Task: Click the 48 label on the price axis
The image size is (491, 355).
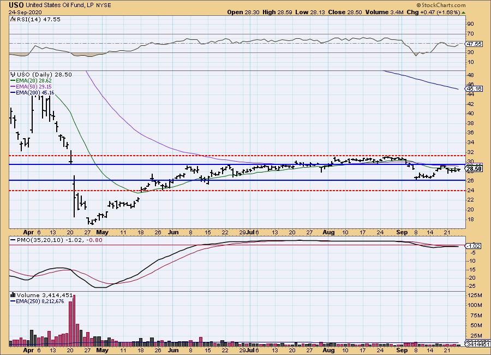Action: click(x=470, y=75)
